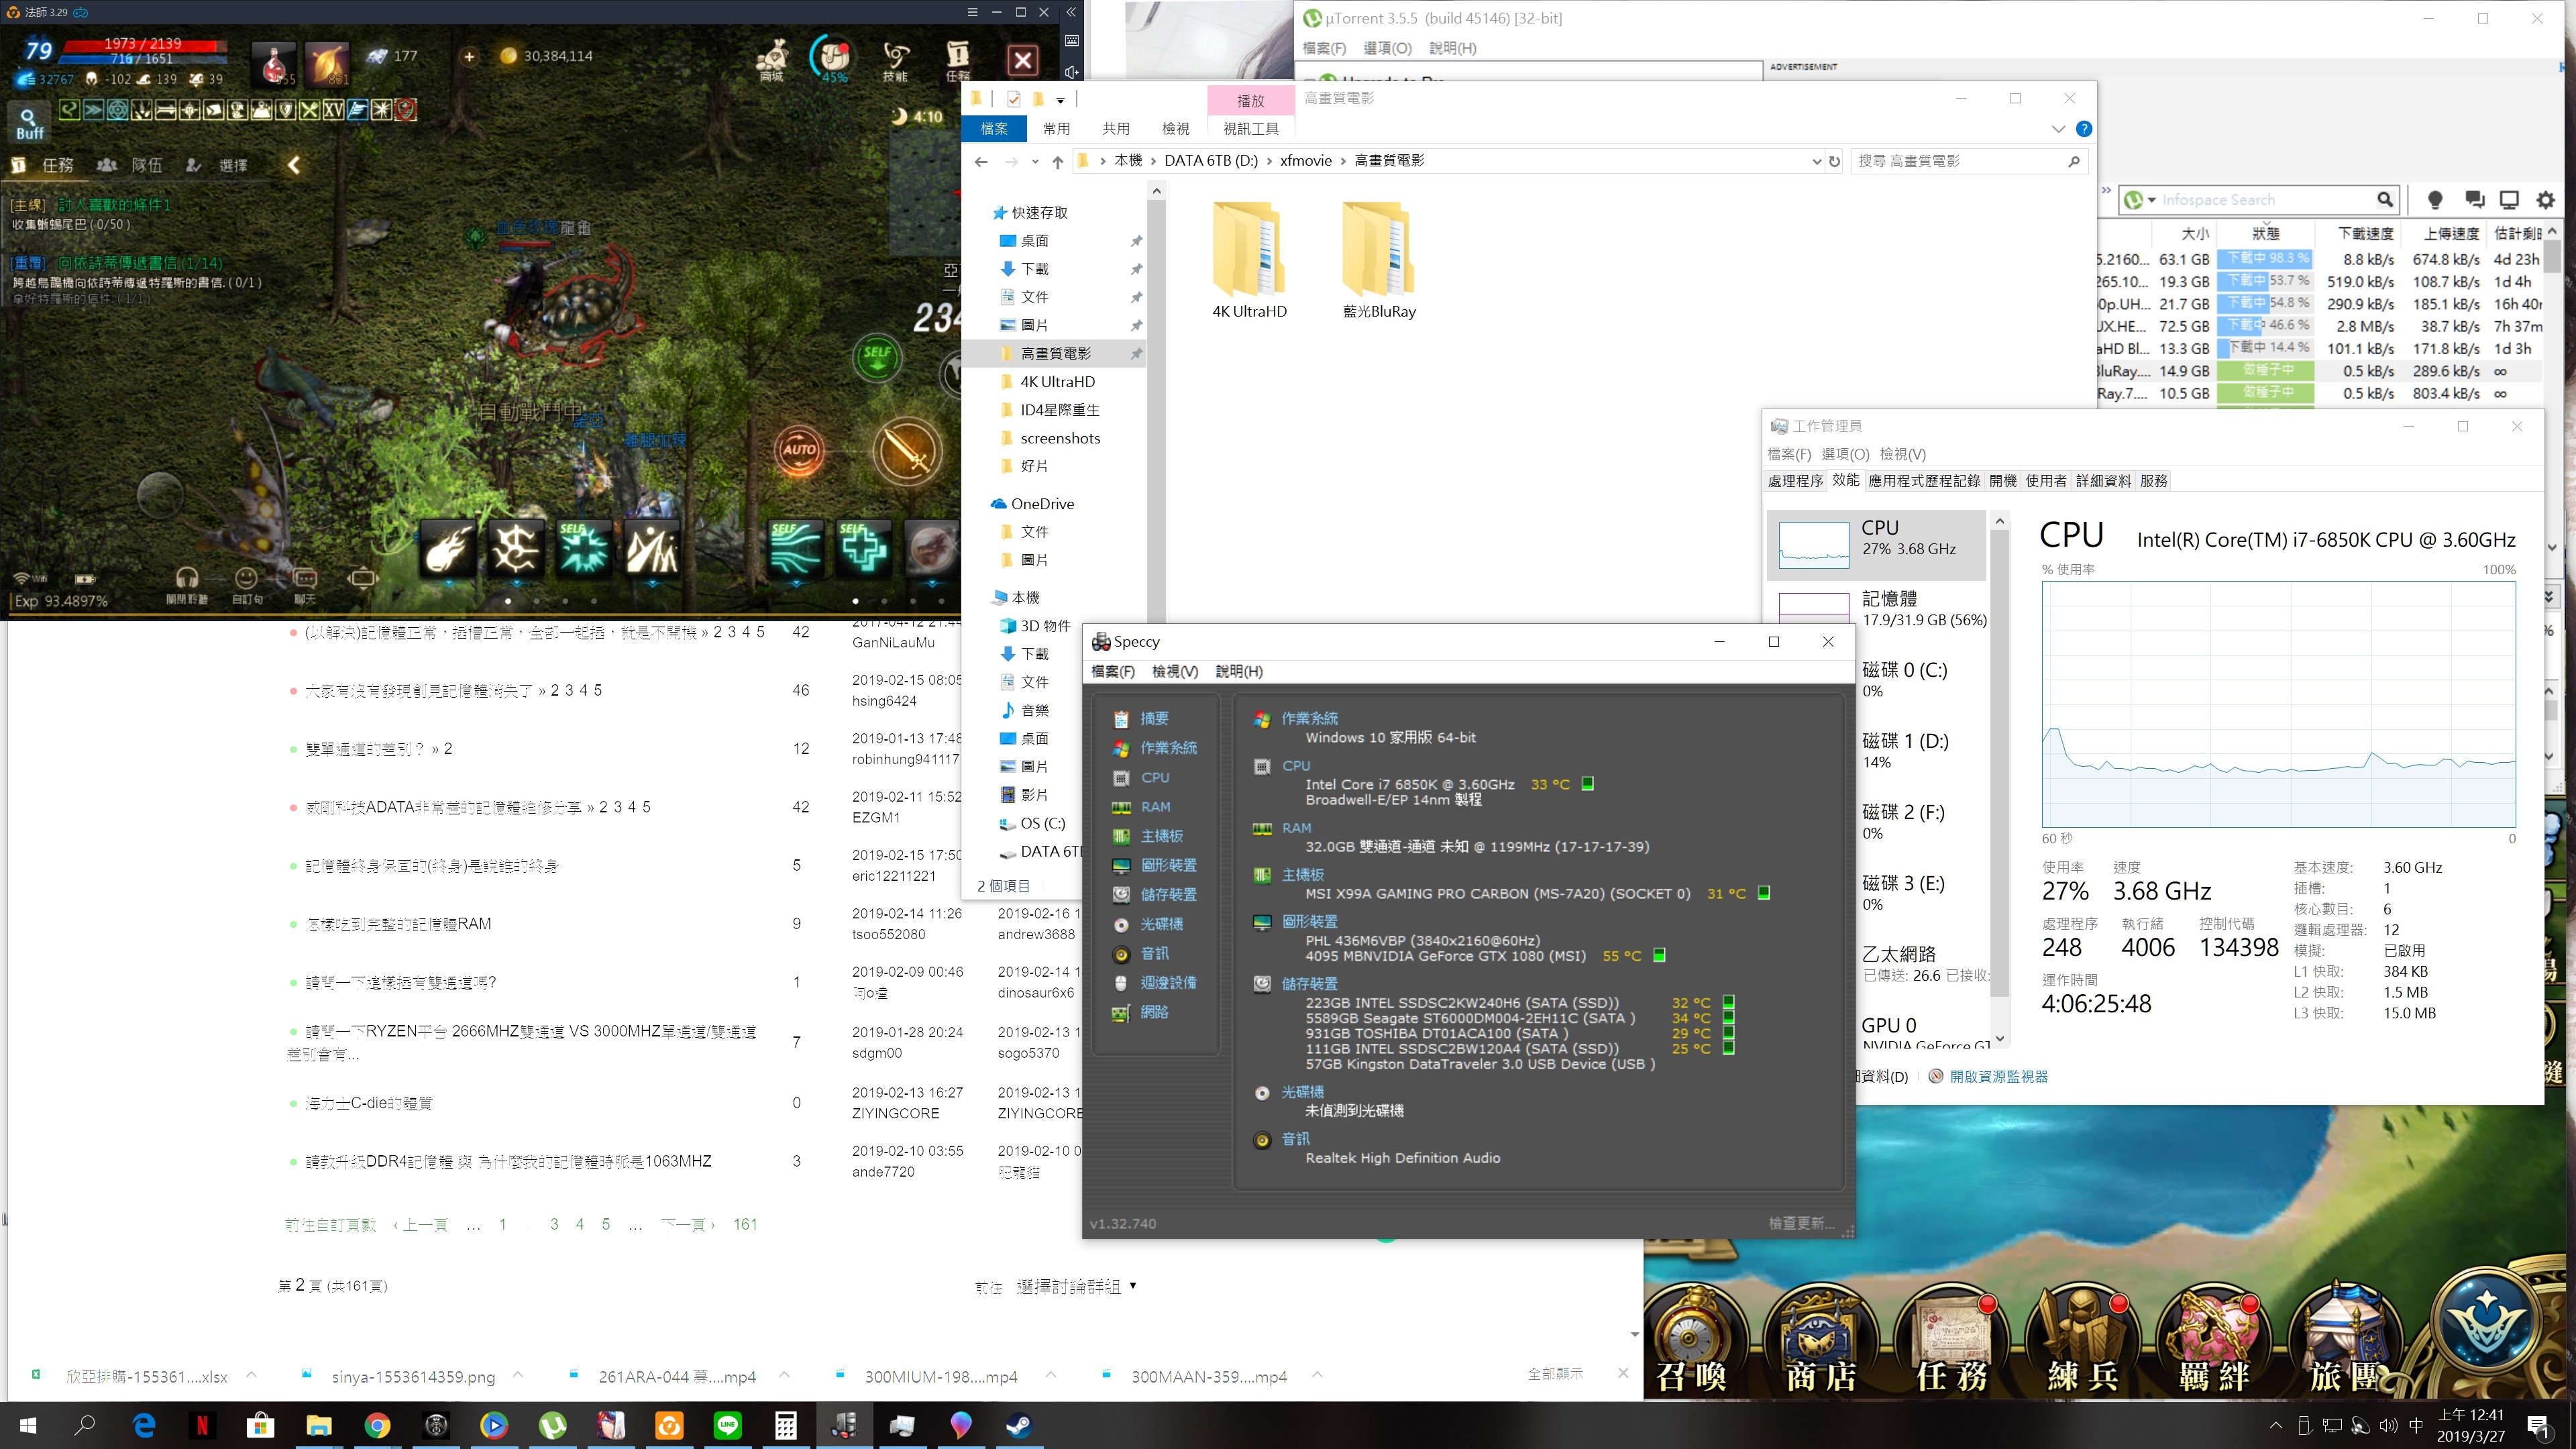Open download menu for 261ARA-044 mp4
Viewport: 2576px width, 1449px height.
pyautogui.click(x=784, y=1375)
